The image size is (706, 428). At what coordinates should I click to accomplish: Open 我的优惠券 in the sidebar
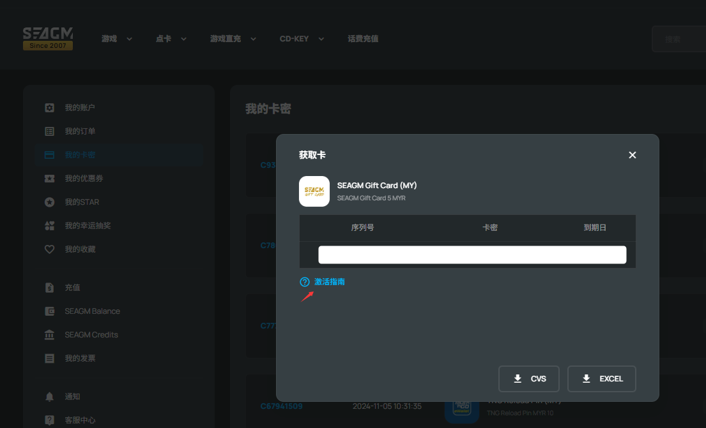pyautogui.click(x=84, y=179)
